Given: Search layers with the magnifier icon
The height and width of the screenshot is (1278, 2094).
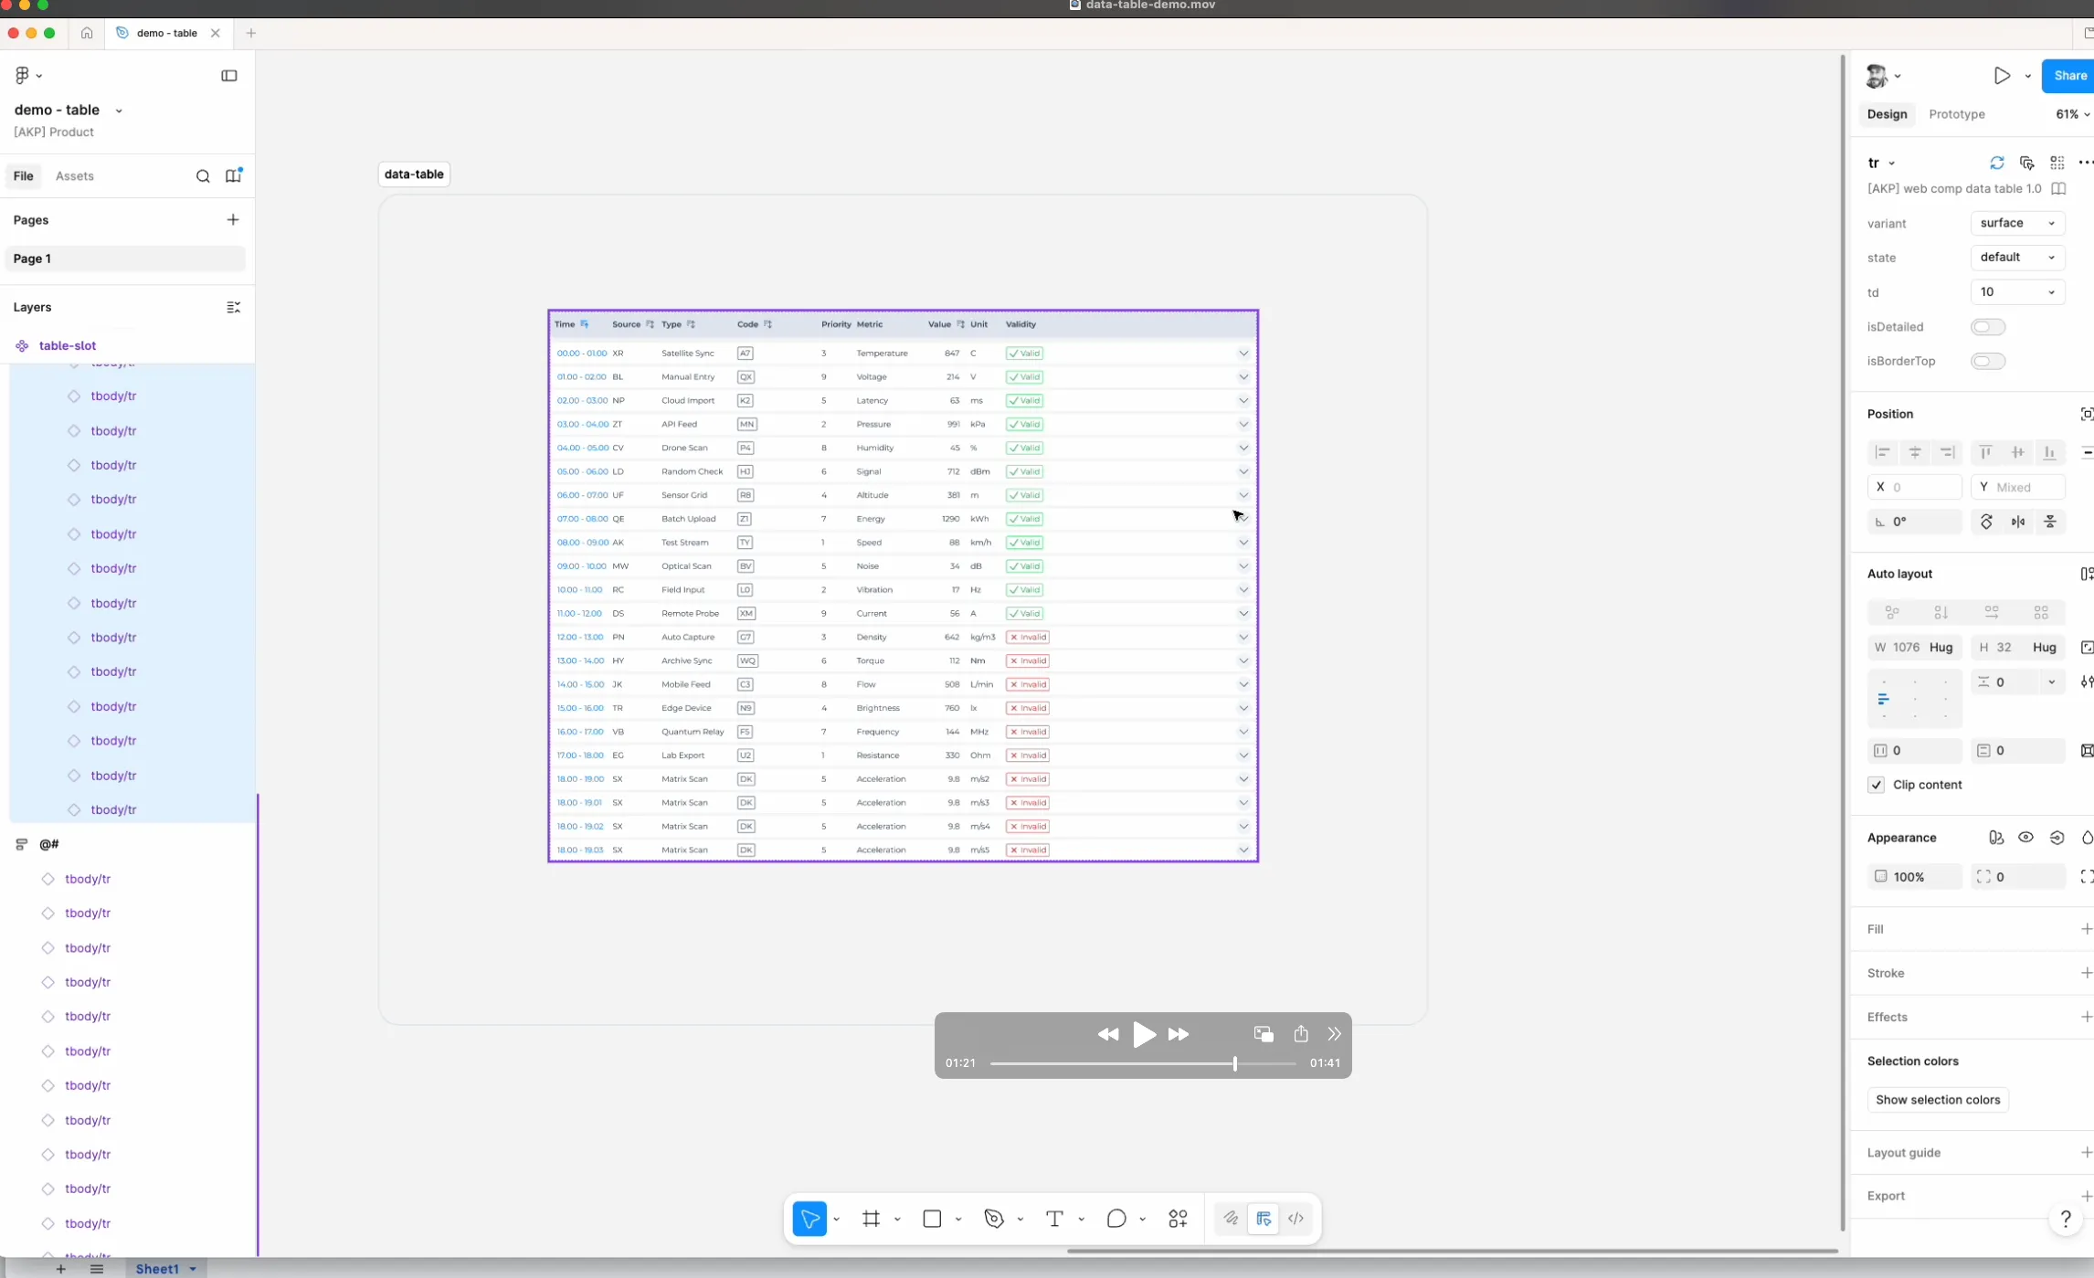Looking at the screenshot, I should tap(203, 176).
